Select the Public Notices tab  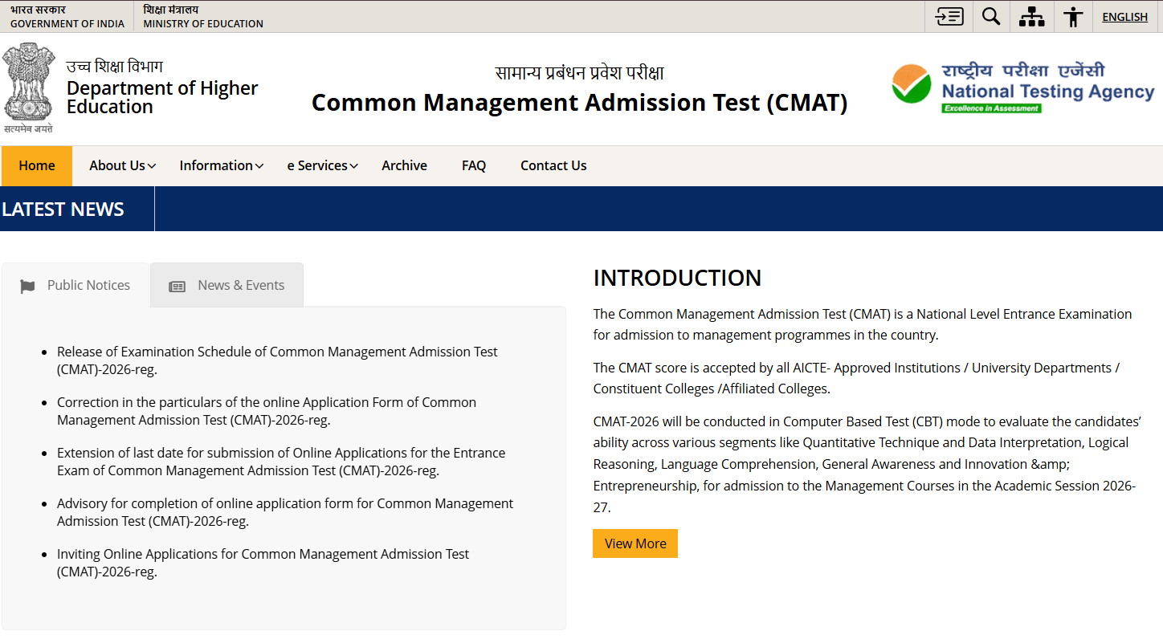(x=87, y=285)
